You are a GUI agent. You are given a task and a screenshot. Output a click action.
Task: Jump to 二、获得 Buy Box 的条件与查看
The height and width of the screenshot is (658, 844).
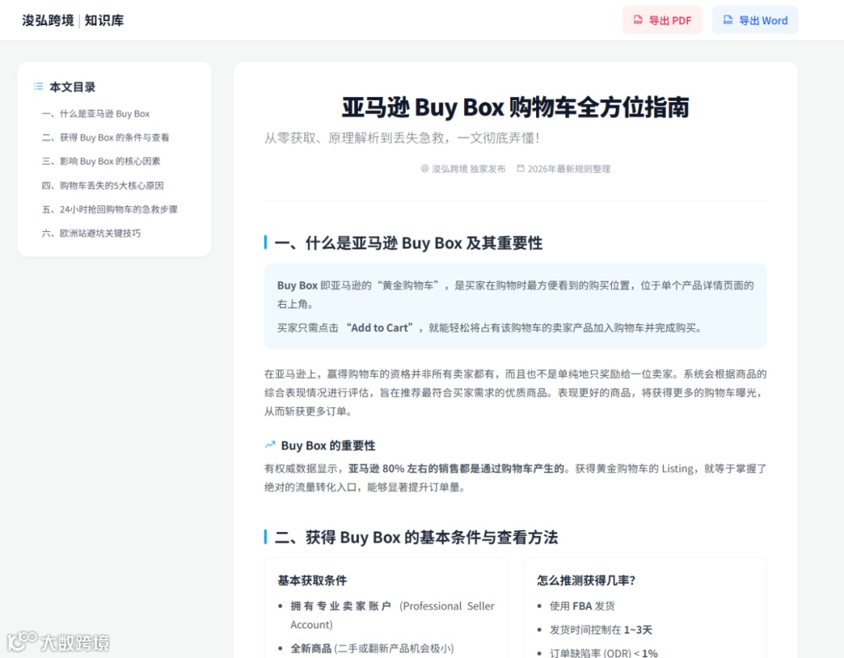[105, 138]
